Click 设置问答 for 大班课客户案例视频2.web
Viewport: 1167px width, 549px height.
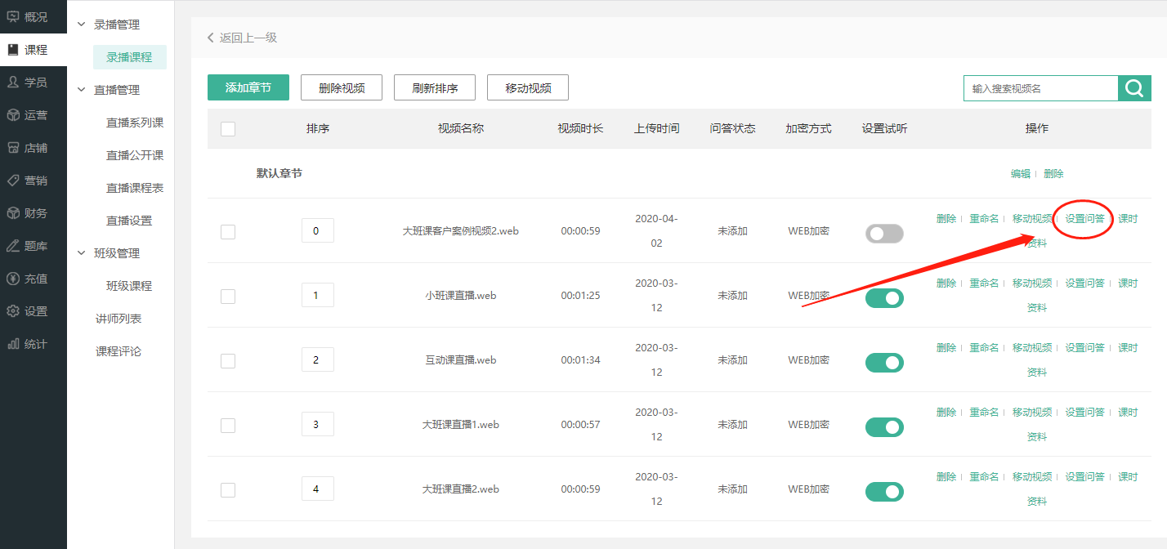pyautogui.click(x=1084, y=218)
